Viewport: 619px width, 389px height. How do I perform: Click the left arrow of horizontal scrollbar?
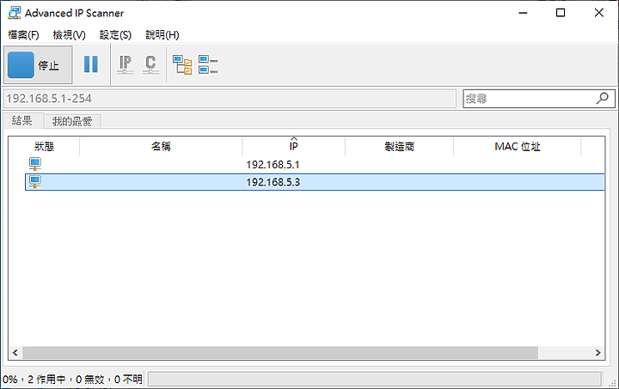pos(15,353)
